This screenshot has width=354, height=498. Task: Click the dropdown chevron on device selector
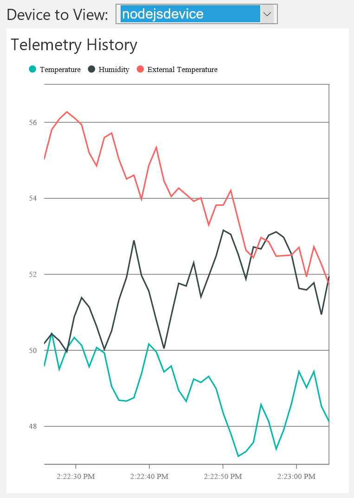pos(267,14)
